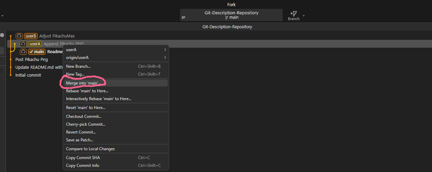Choose Cherry-pick Commit... from context menu

click(86, 124)
